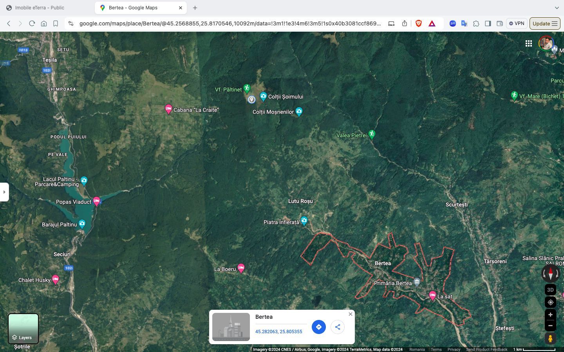This screenshot has height=352, width=564.
Task: Click the Bertea coordinates link
Action: [279, 332]
